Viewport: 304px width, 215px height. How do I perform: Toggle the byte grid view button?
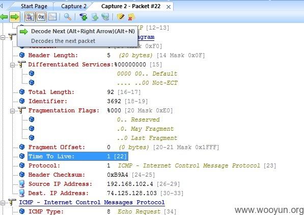pyautogui.click(x=52, y=17)
